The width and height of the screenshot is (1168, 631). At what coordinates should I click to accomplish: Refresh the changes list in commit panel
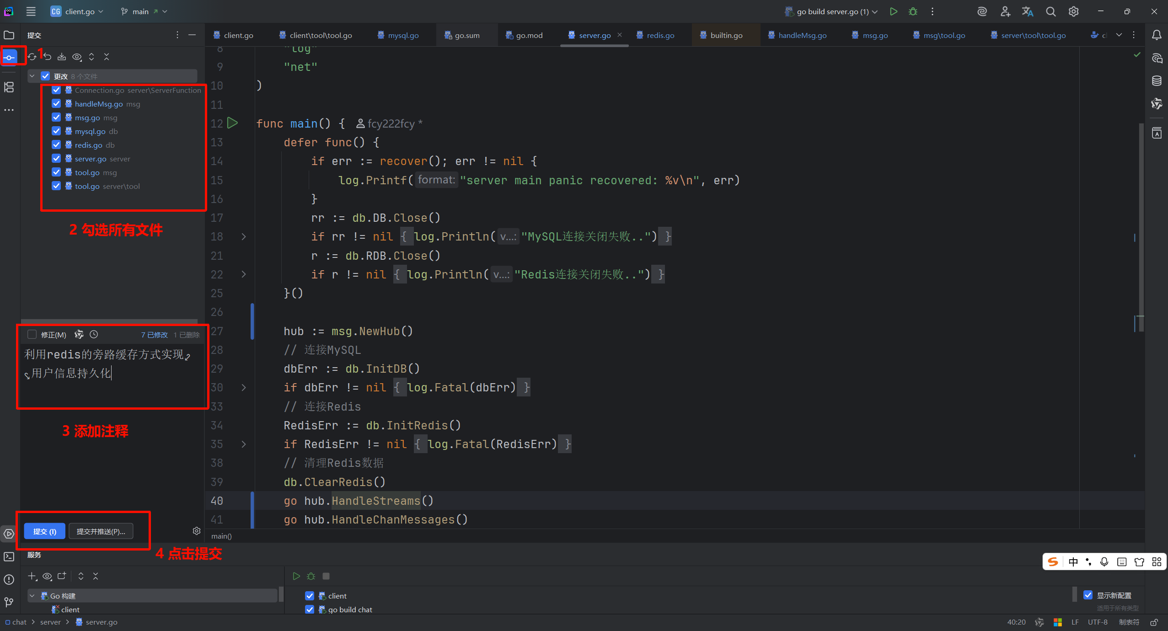click(x=32, y=57)
